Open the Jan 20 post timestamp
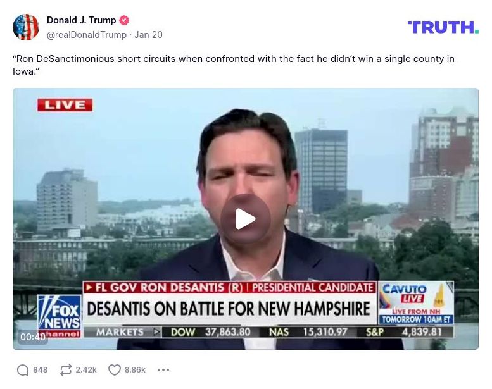The image size is (492, 389). pyautogui.click(x=148, y=35)
